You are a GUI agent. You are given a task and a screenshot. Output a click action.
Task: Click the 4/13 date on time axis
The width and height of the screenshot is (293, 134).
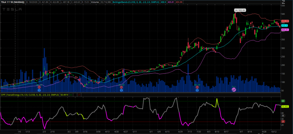pyautogui.click(x=108, y=132)
